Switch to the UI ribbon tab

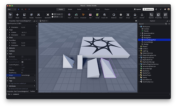click(x=88, y=9)
